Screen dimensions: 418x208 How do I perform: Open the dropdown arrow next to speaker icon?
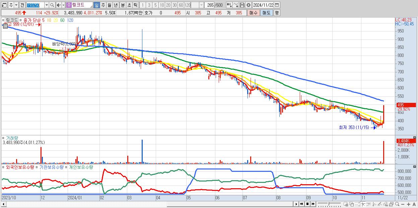tap(63, 5)
